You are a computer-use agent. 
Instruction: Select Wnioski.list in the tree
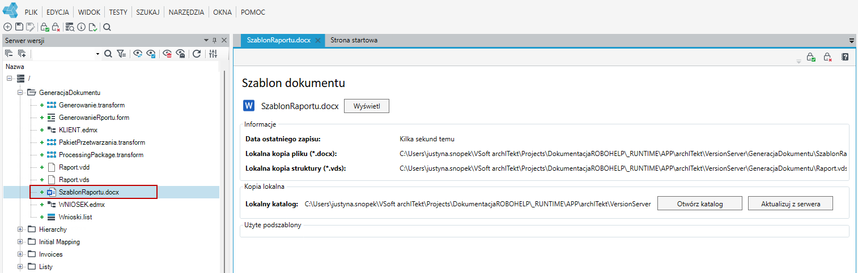click(x=75, y=217)
